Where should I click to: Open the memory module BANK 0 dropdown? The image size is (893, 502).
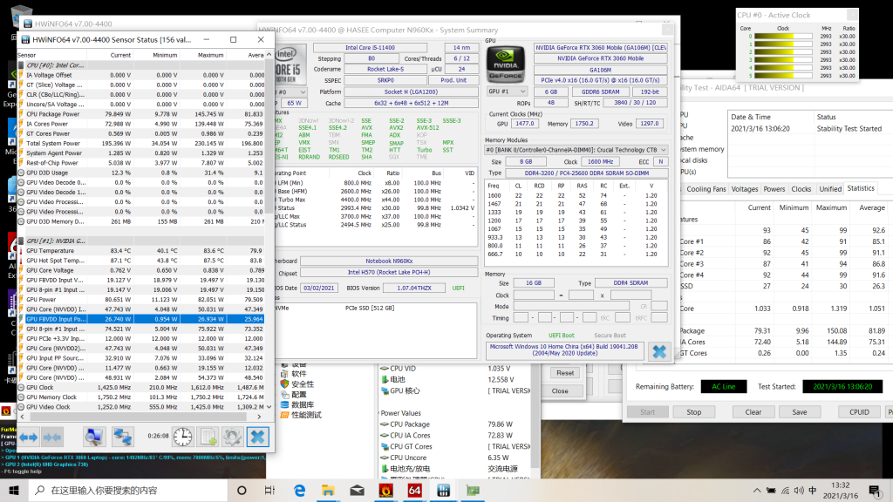[576, 150]
